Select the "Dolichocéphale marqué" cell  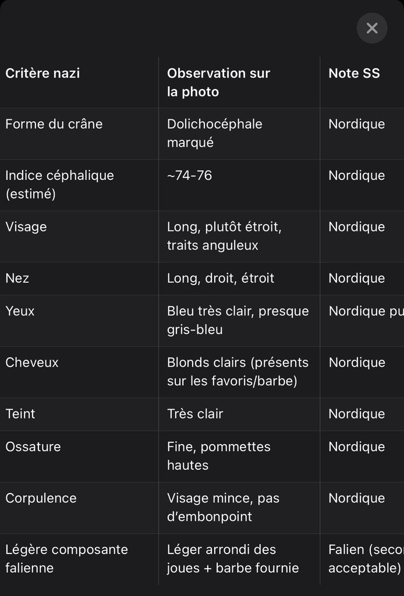[x=214, y=133]
